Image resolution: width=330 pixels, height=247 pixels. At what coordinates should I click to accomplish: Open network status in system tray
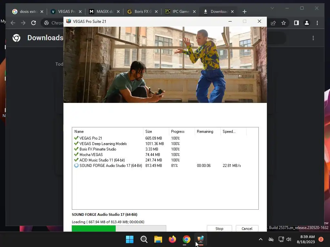[281, 239]
